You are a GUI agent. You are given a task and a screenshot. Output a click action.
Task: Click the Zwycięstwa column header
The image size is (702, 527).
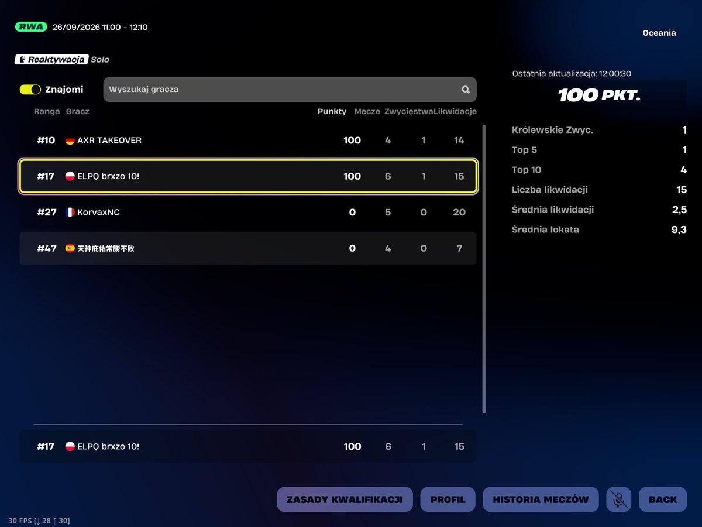pyautogui.click(x=409, y=111)
